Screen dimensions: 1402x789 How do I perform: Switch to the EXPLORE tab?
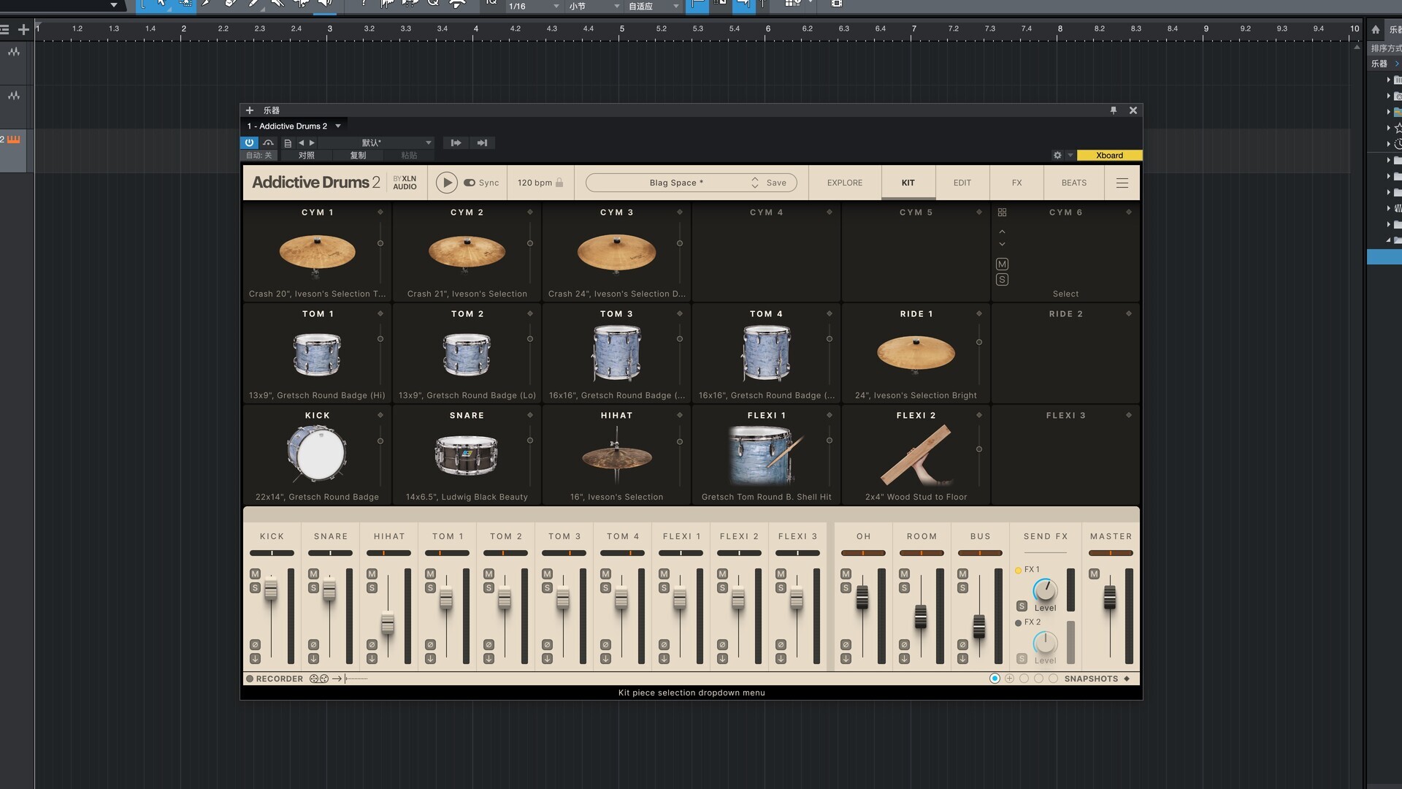point(845,183)
